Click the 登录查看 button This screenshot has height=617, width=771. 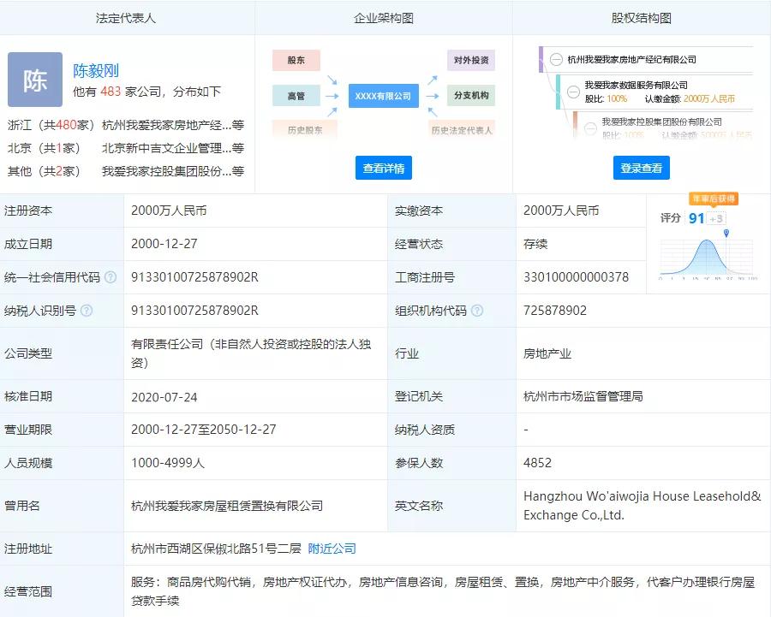[x=641, y=168]
